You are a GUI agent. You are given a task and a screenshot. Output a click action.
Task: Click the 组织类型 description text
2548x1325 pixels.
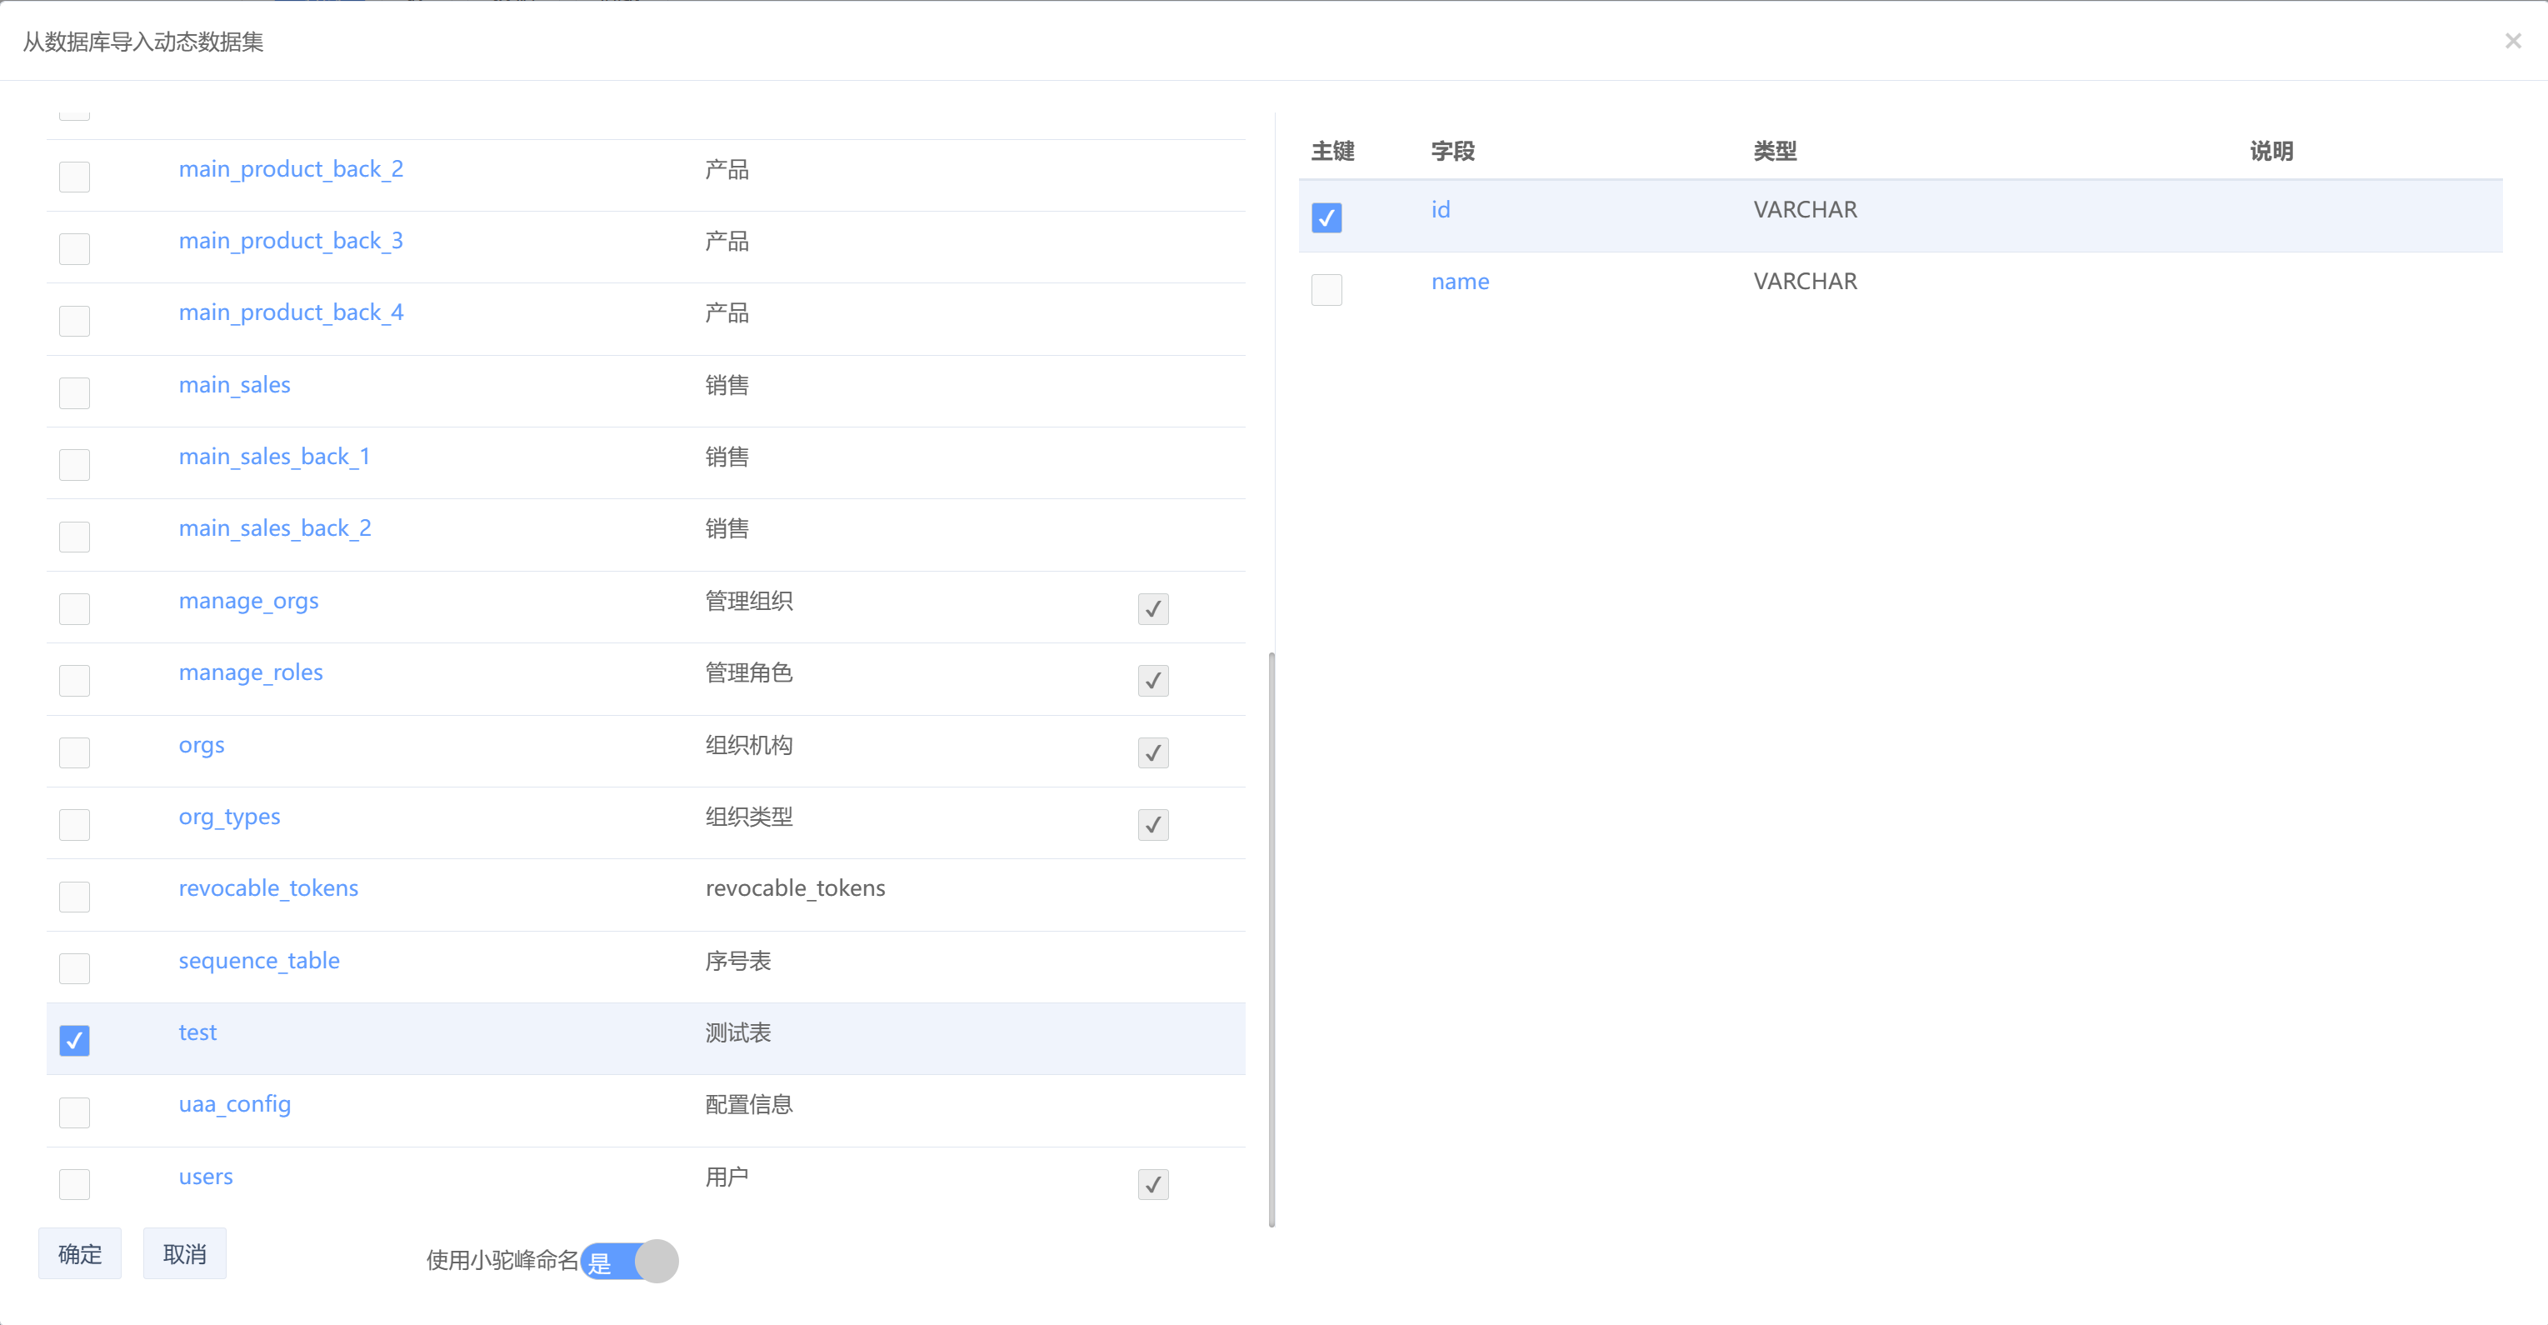click(x=749, y=817)
